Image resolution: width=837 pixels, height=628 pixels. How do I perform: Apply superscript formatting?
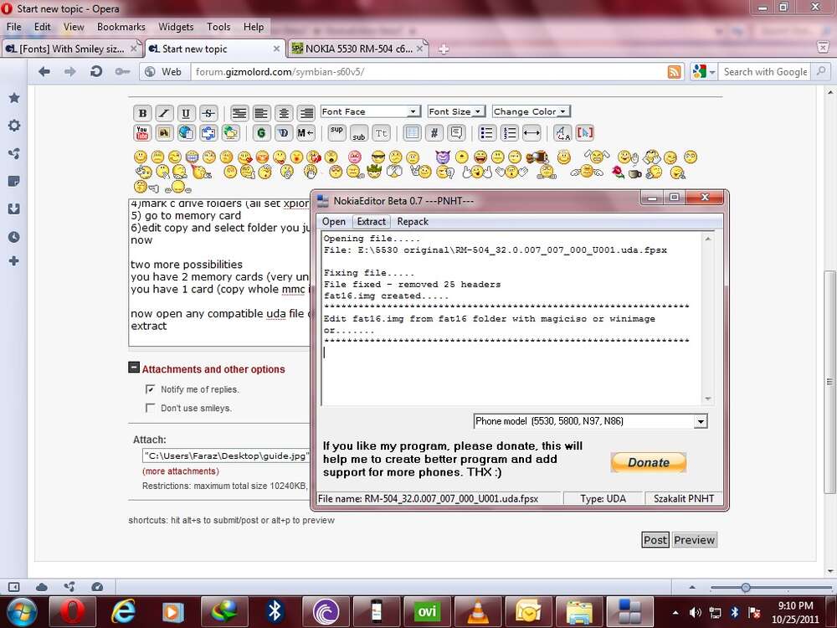[x=336, y=133]
